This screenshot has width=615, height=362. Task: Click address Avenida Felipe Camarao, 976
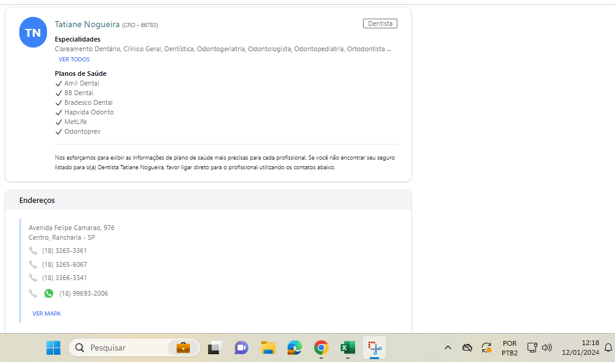pyautogui.click(x=71, y=228)
